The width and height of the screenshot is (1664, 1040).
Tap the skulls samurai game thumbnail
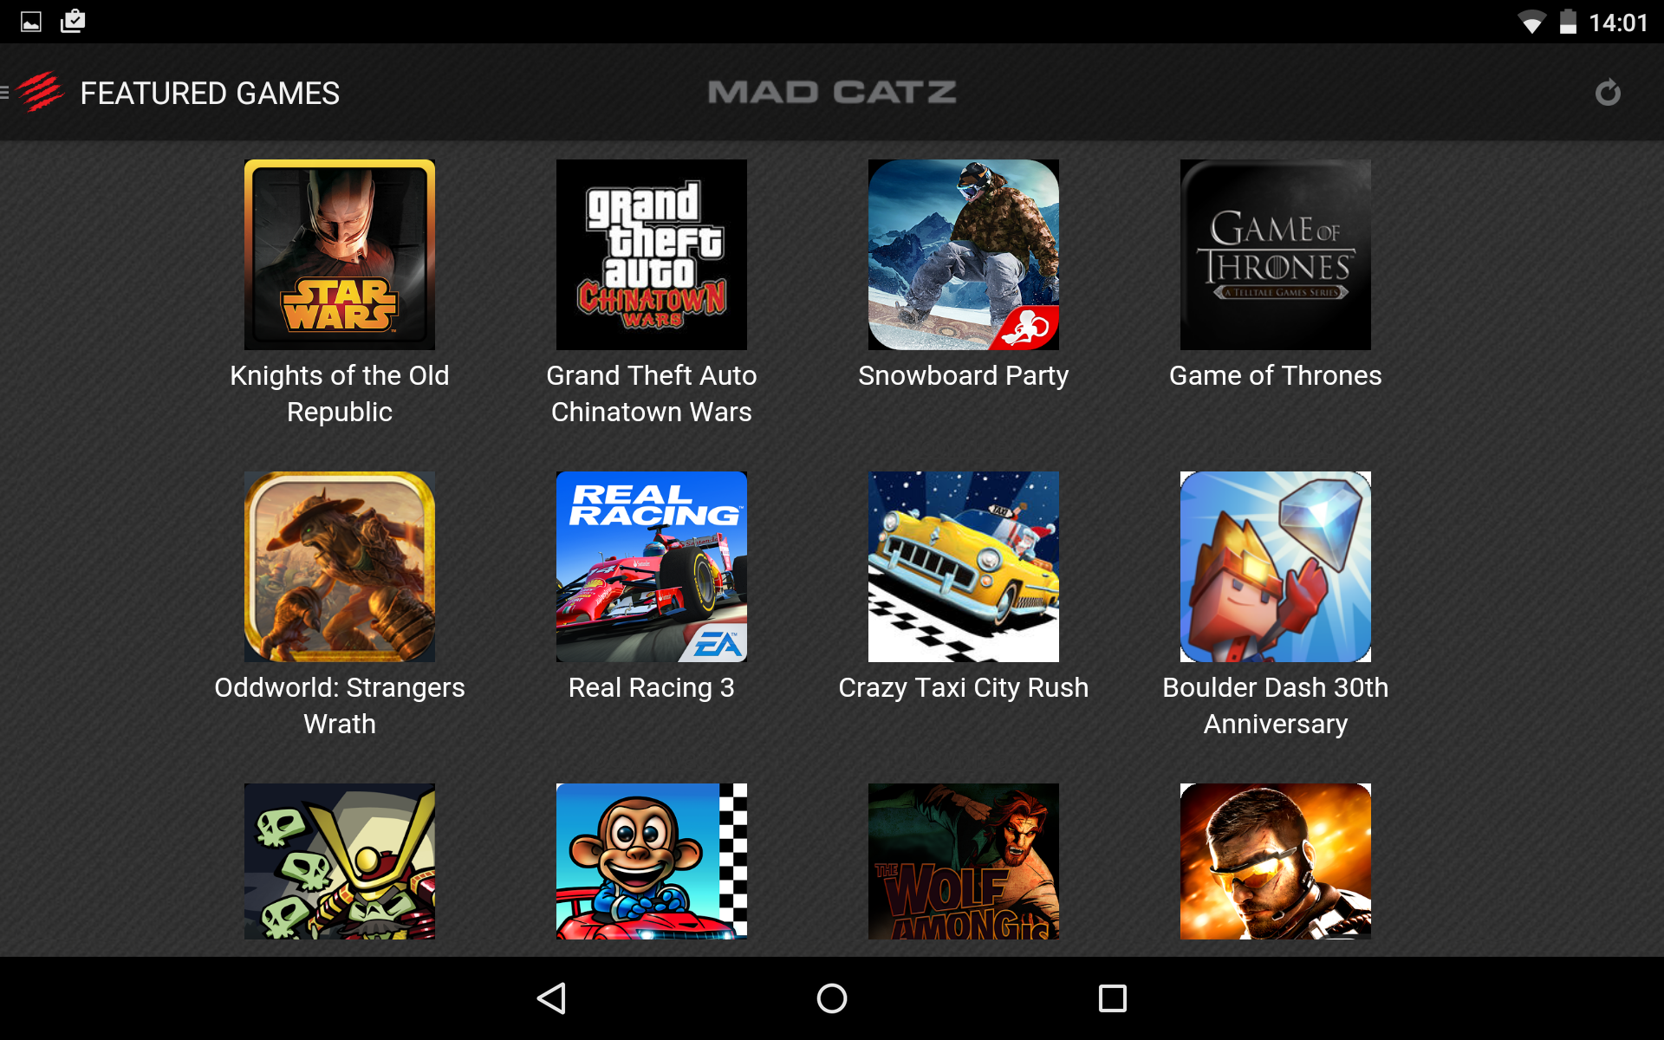pyautogui.click(x=340, y=861)
